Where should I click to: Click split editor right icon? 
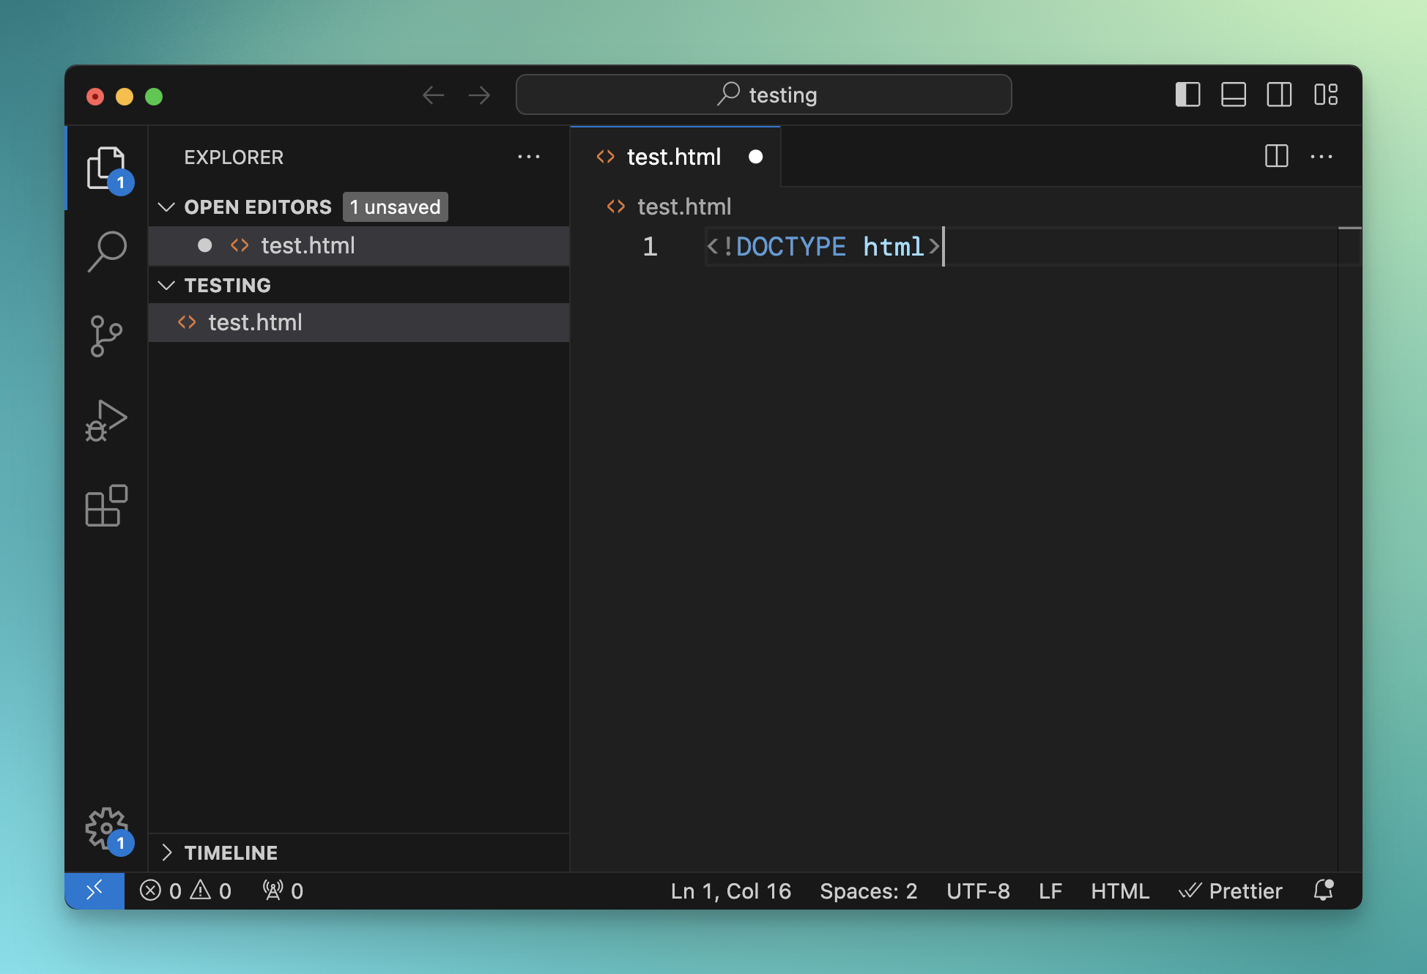1276,156
